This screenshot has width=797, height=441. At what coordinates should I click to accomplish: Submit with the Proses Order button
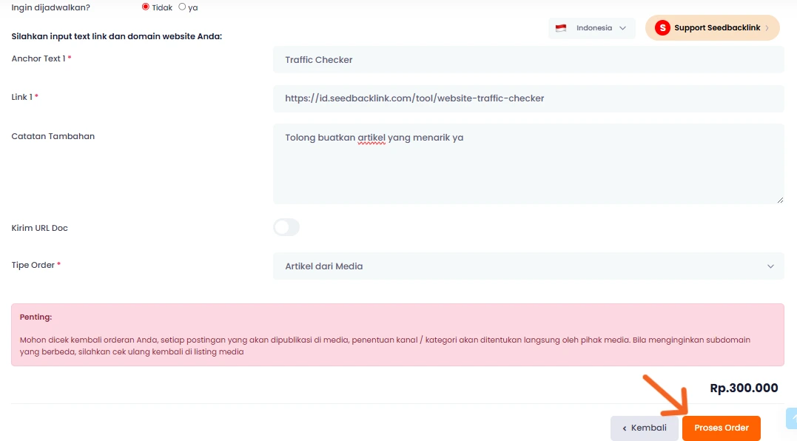(722, 428)
